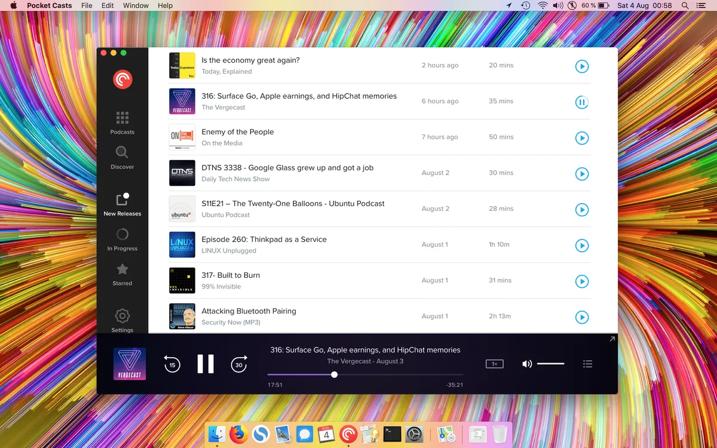The width and height of the screenshot is (717, 448).
Task: Play 'Is the economy great again?' episode
Action: pyautogui.click(x=581, y=66)
